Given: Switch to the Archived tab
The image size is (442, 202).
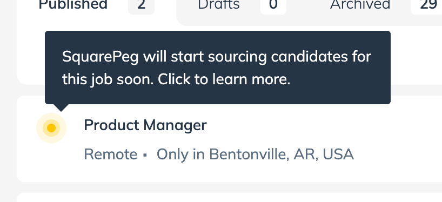Looking at the screenshot, I should pos(360,4).
